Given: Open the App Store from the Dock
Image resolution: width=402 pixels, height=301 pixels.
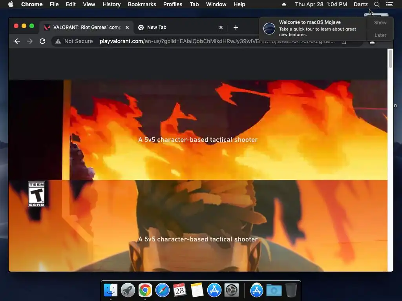Looking at the screenshot, I should (x=214, y=290).
